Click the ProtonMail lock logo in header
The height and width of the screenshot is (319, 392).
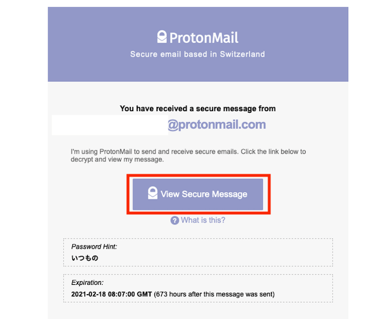(x=162, y=36)
